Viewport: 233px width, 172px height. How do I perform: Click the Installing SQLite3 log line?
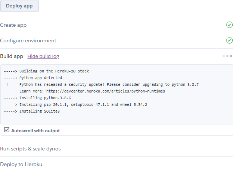[x=40, y=111]
